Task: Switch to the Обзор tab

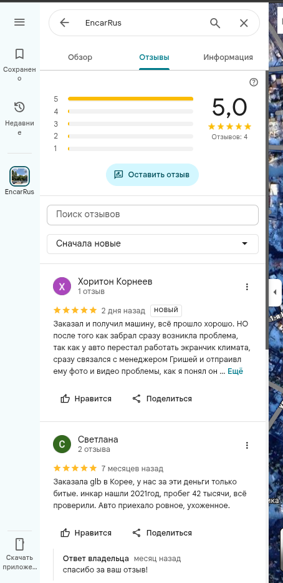Action: [80, 57]
